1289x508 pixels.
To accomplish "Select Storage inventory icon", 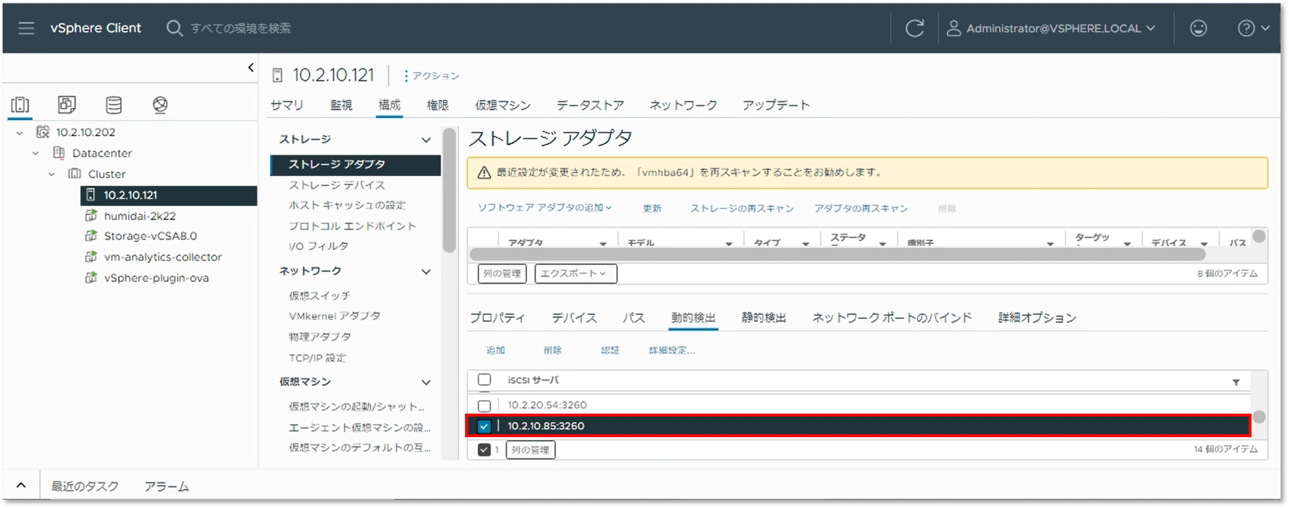I will tap(114, 105).
